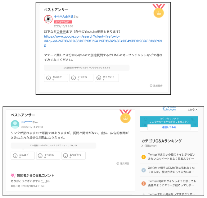The height and width of the screenshot is (198, 207).
Task: Click the rank 3 badge in ranking
Action: [143, 183]
